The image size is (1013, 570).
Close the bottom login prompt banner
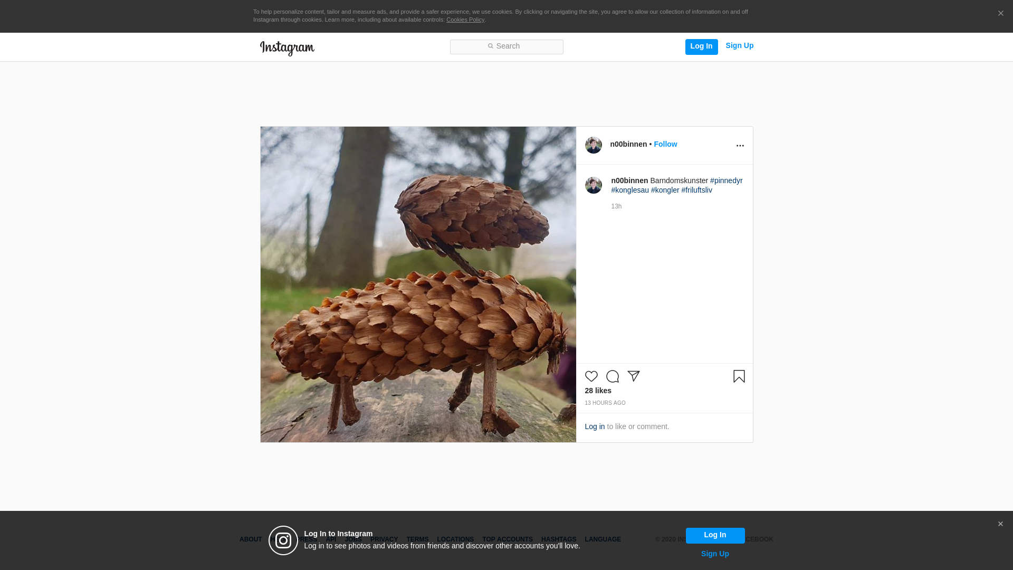(1000, 524)
